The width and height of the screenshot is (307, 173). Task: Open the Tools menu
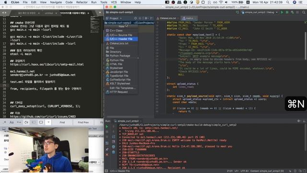(x=104, y=2)
